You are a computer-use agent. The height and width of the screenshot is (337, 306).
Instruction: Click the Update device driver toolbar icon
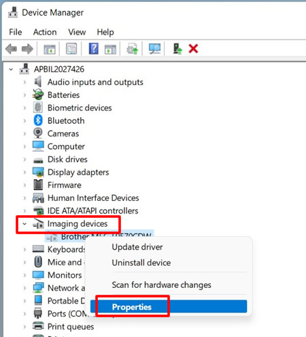point(133,48)
